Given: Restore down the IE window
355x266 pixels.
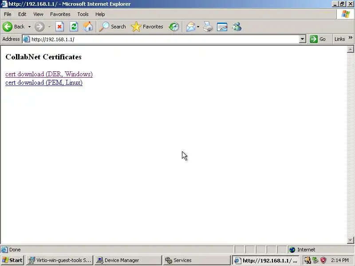Looking at the screenshot, I should (342, 4).
